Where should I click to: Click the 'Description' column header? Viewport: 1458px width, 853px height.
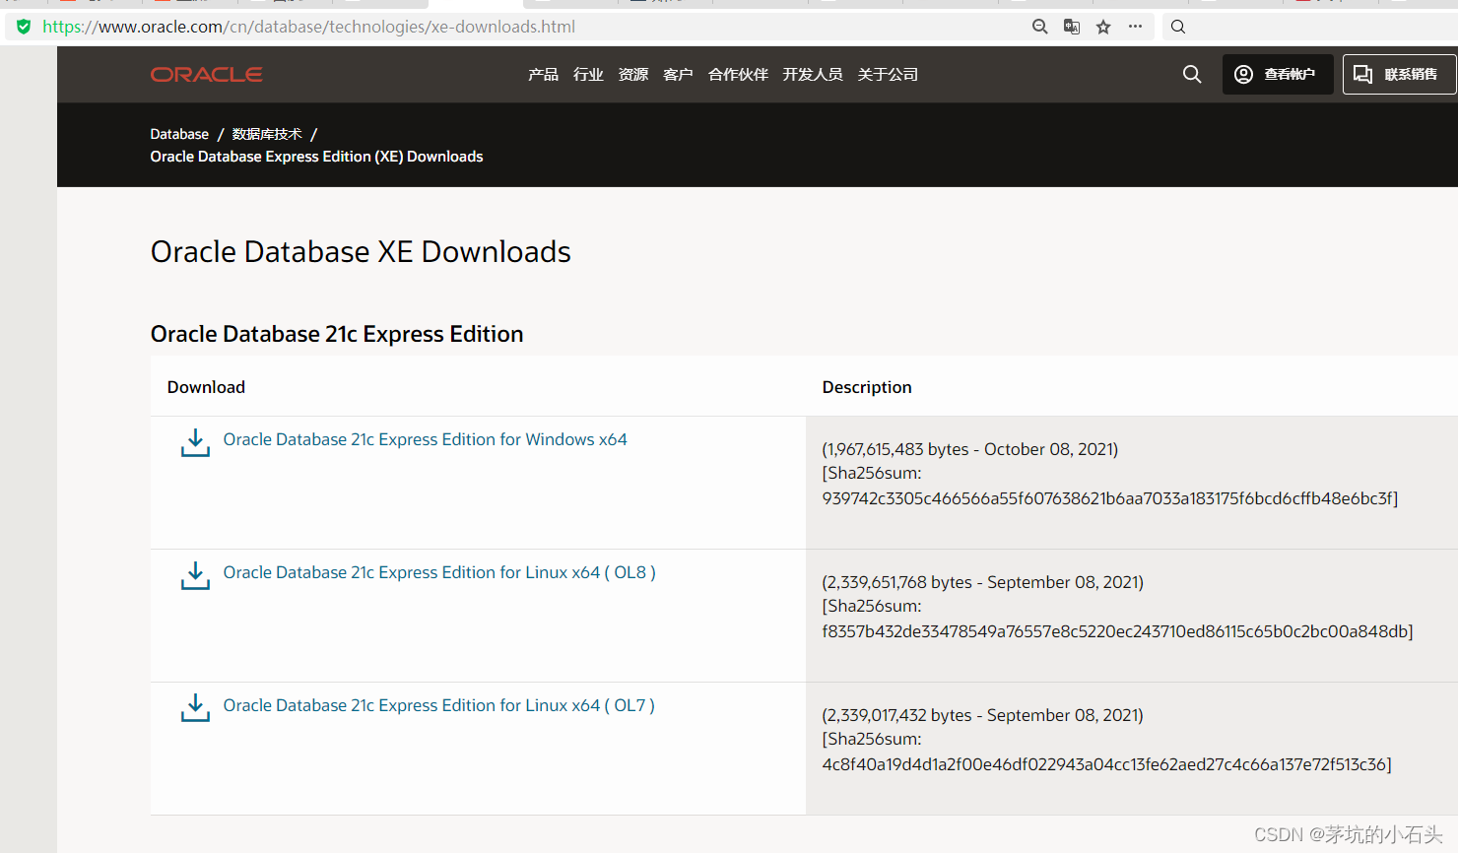coord(867,387)
